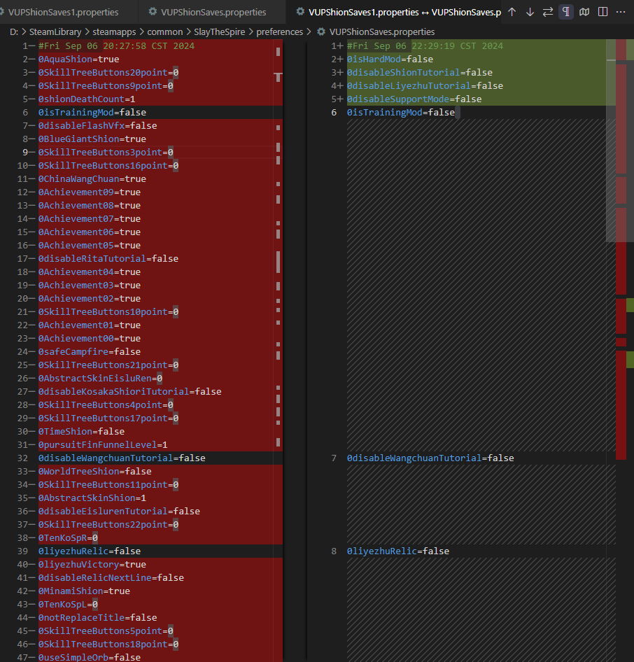634x662 pixels.
Task: Click '0liyezhuRelic=false' on modified line 8
Action: tap(398, 551)
